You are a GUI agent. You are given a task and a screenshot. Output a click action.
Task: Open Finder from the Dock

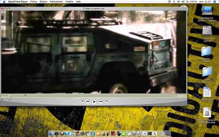coord(51,134)
